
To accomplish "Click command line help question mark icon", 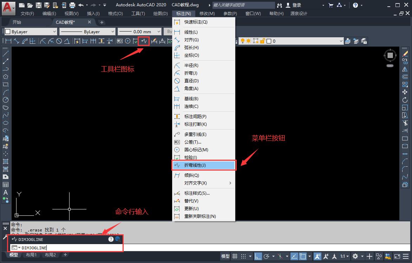I will (x=111, y=239).
